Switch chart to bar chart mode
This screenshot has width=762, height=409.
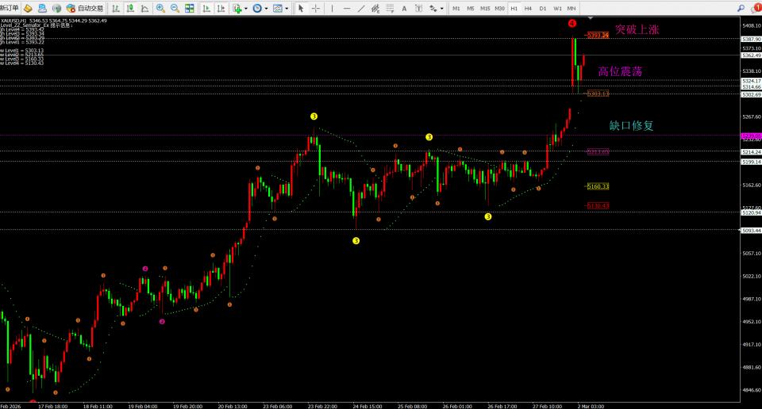pyautogui.click(x=116, y=8)
